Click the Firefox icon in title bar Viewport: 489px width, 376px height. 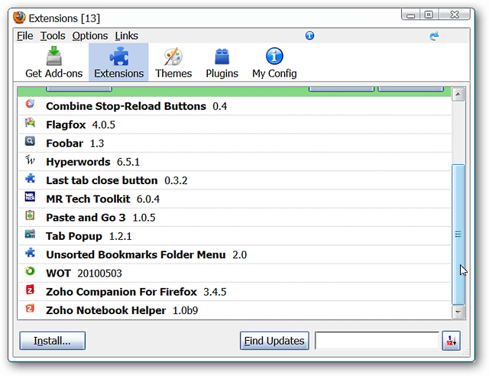(19, 18)
